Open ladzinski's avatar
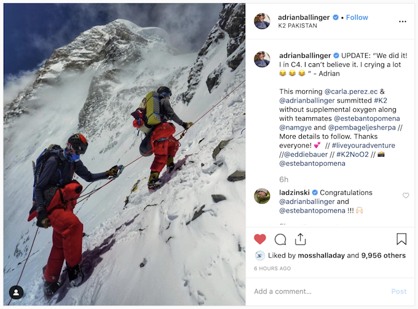Image resolution: width=418 pixels, height=309 pixels. [262, 196]
